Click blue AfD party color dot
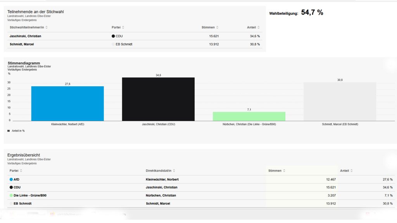Viewport: 397px width, 223px height. [11, 180]
